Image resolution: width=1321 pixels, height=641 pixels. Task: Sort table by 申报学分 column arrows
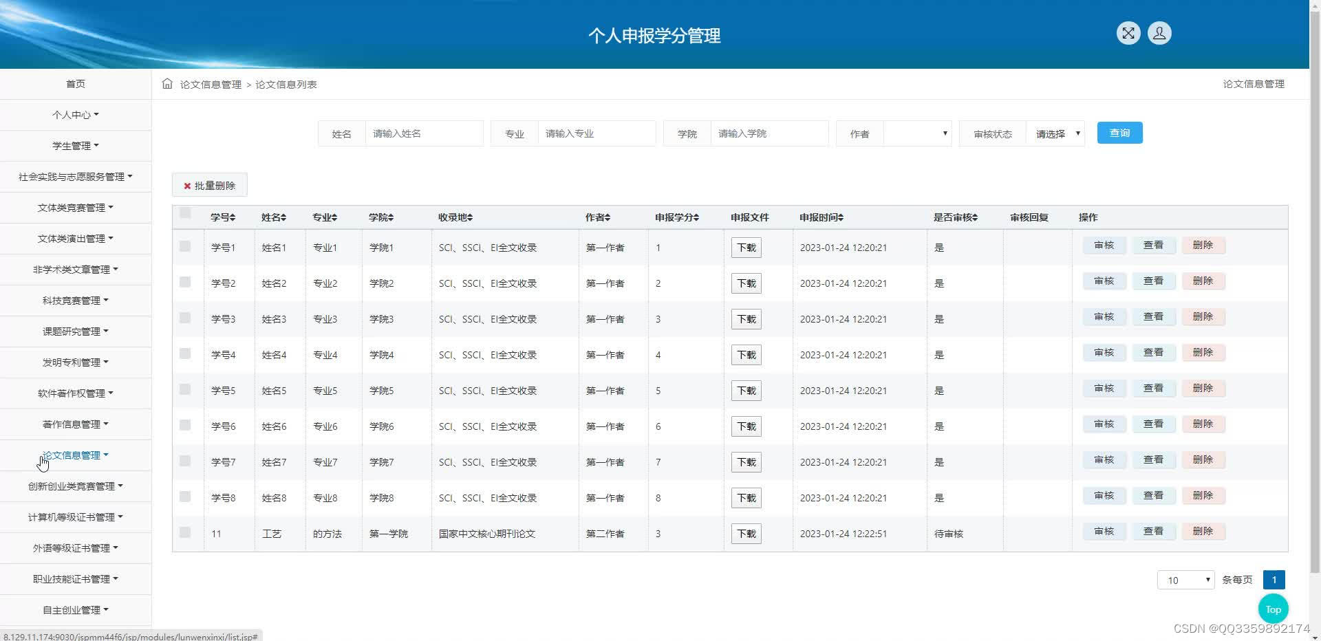[696, 217]
